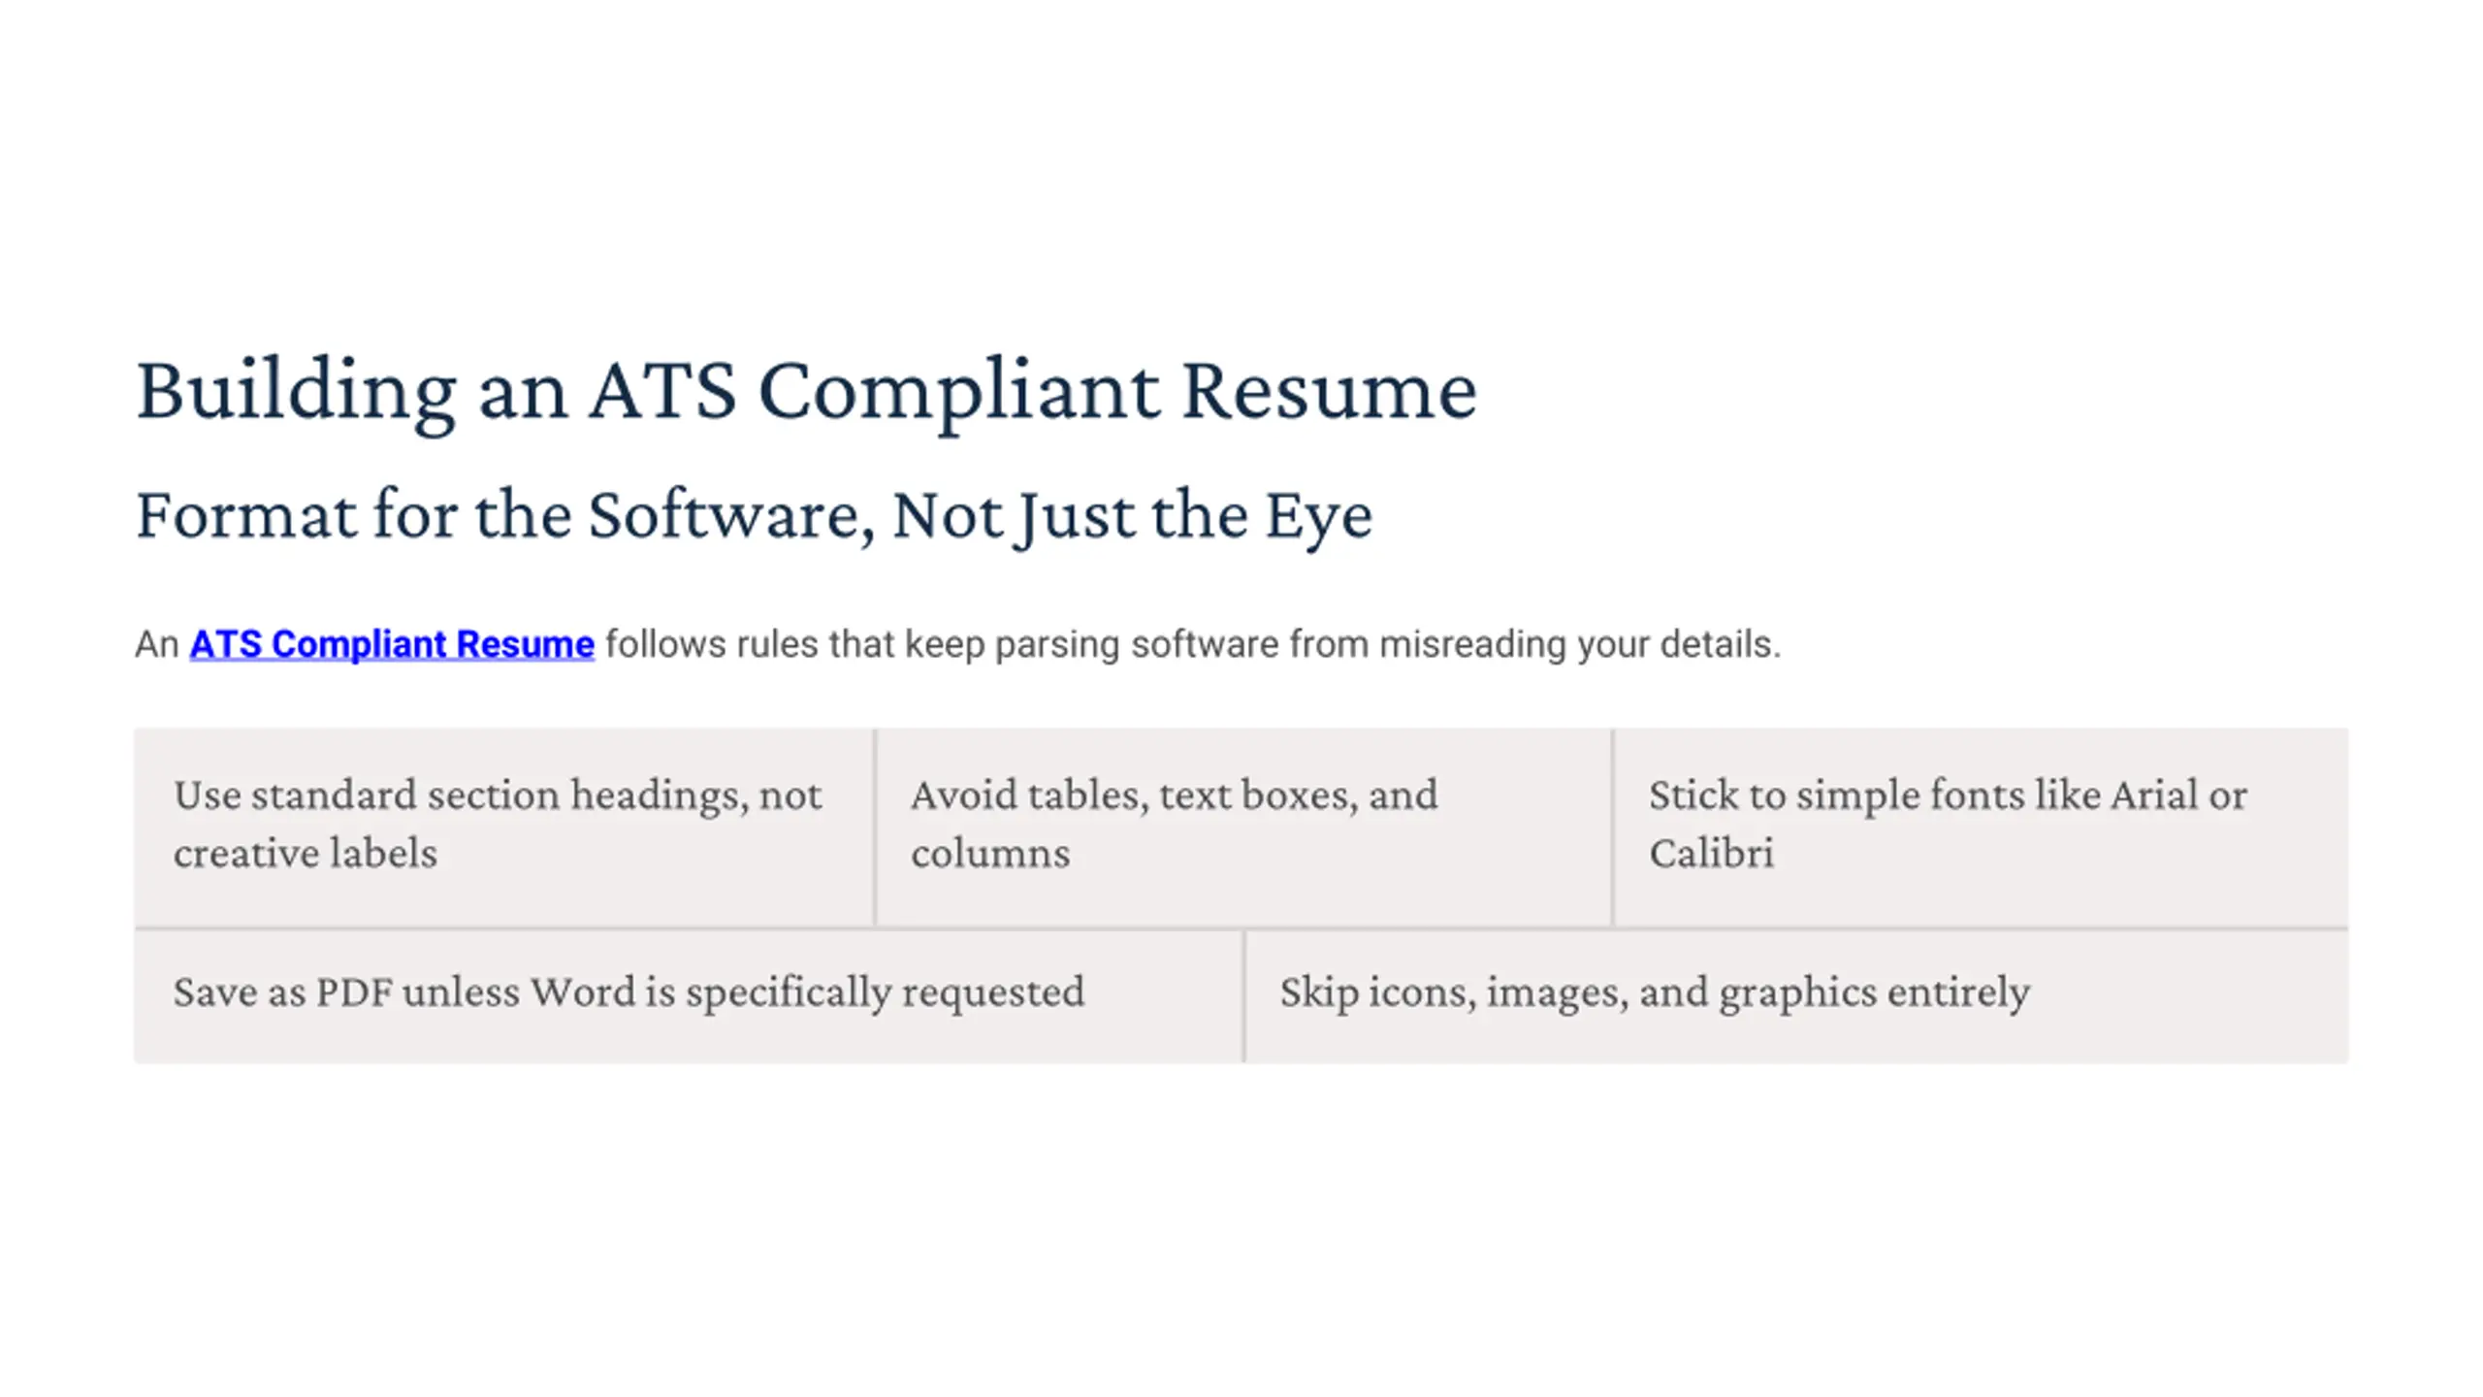Select the 'Format for the Software' subtitle
Screen dimensions: 2483x1397
point(754,516)
